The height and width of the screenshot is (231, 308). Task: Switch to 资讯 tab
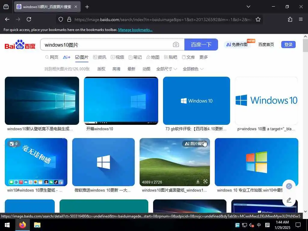(x=99, y=57)
